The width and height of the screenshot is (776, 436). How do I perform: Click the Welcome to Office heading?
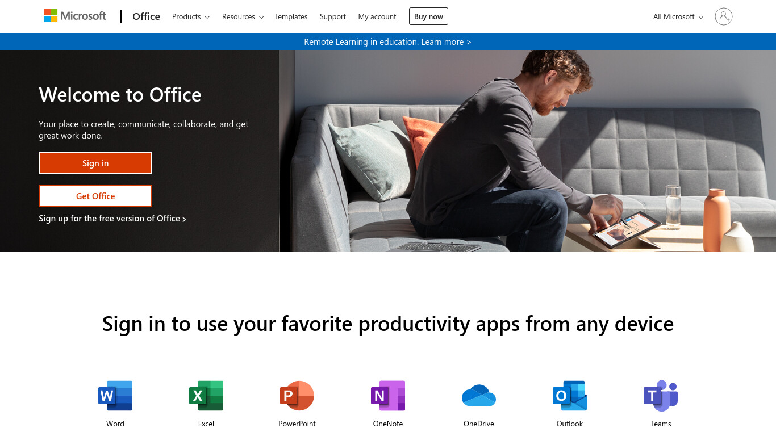[x=120, y=95]
